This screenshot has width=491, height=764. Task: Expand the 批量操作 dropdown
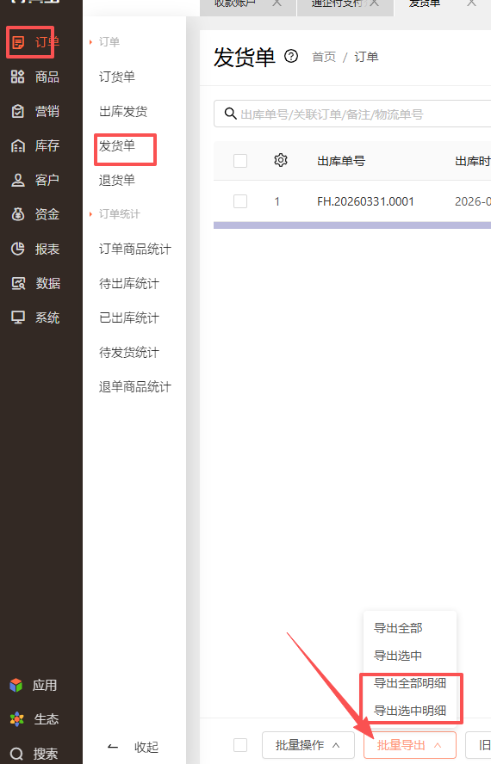click(x=308, y=745)
